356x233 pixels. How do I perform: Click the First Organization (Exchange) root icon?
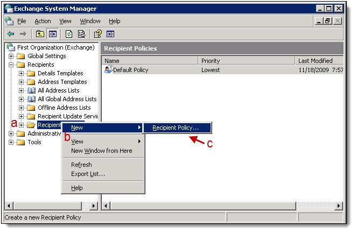click(x=11, y=47)
